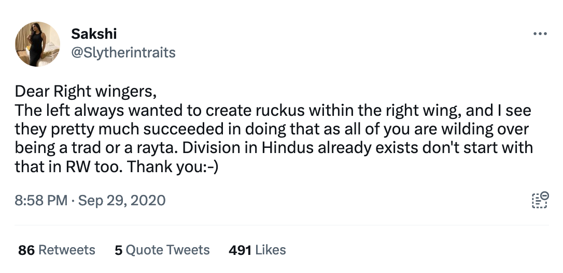Show the 491 Likes list

tap(257, 250)
